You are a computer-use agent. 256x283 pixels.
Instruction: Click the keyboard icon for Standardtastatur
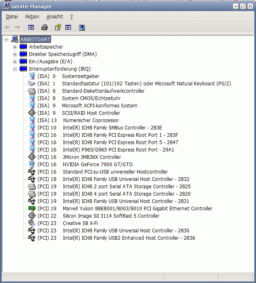(x=32, y=83)
